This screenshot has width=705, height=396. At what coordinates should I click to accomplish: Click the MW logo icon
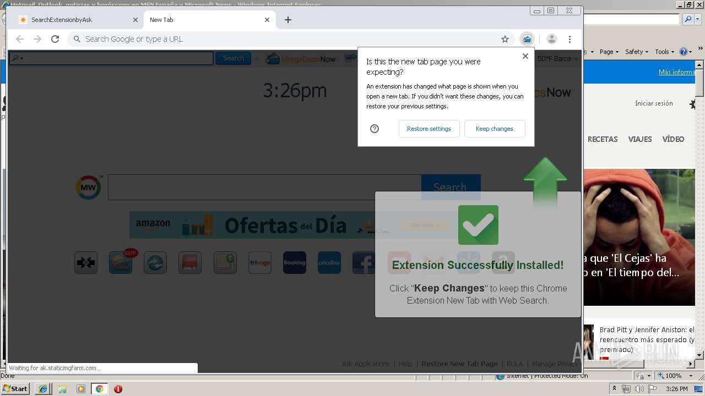pyautogui.click(x=89, y=188)
